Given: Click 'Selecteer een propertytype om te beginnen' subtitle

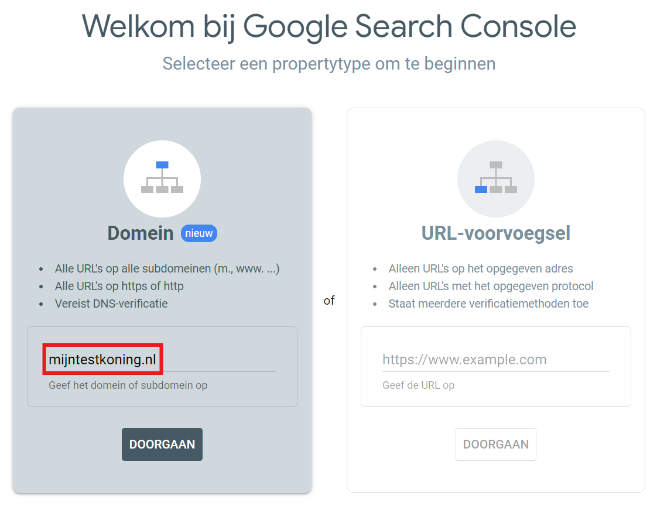Looking at the screenshot, I should pyautogui.click(x=328, y=63).
